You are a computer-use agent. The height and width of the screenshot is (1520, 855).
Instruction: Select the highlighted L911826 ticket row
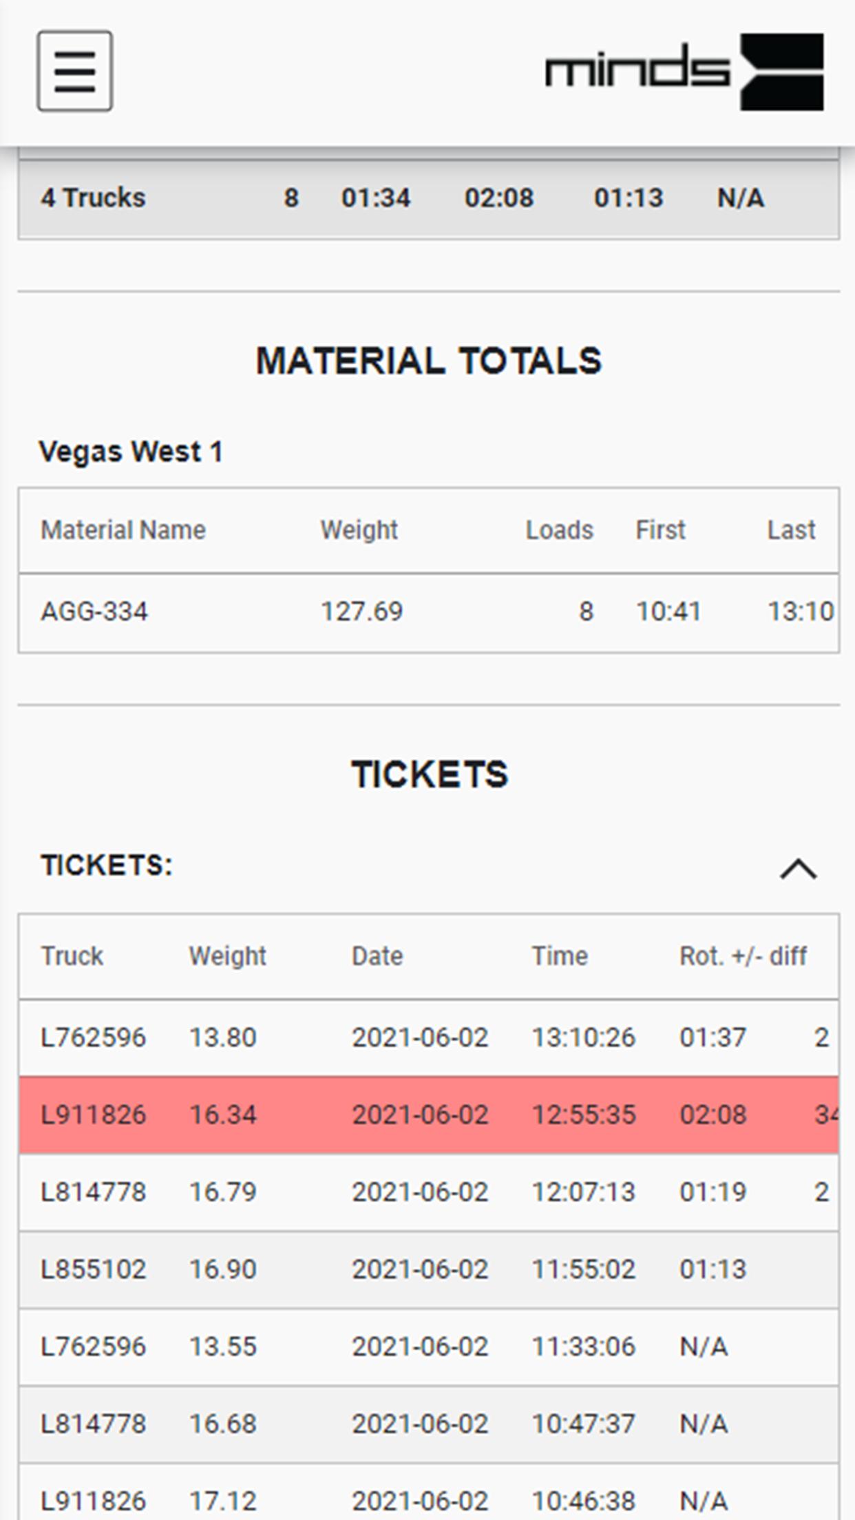coord(428,1115)
